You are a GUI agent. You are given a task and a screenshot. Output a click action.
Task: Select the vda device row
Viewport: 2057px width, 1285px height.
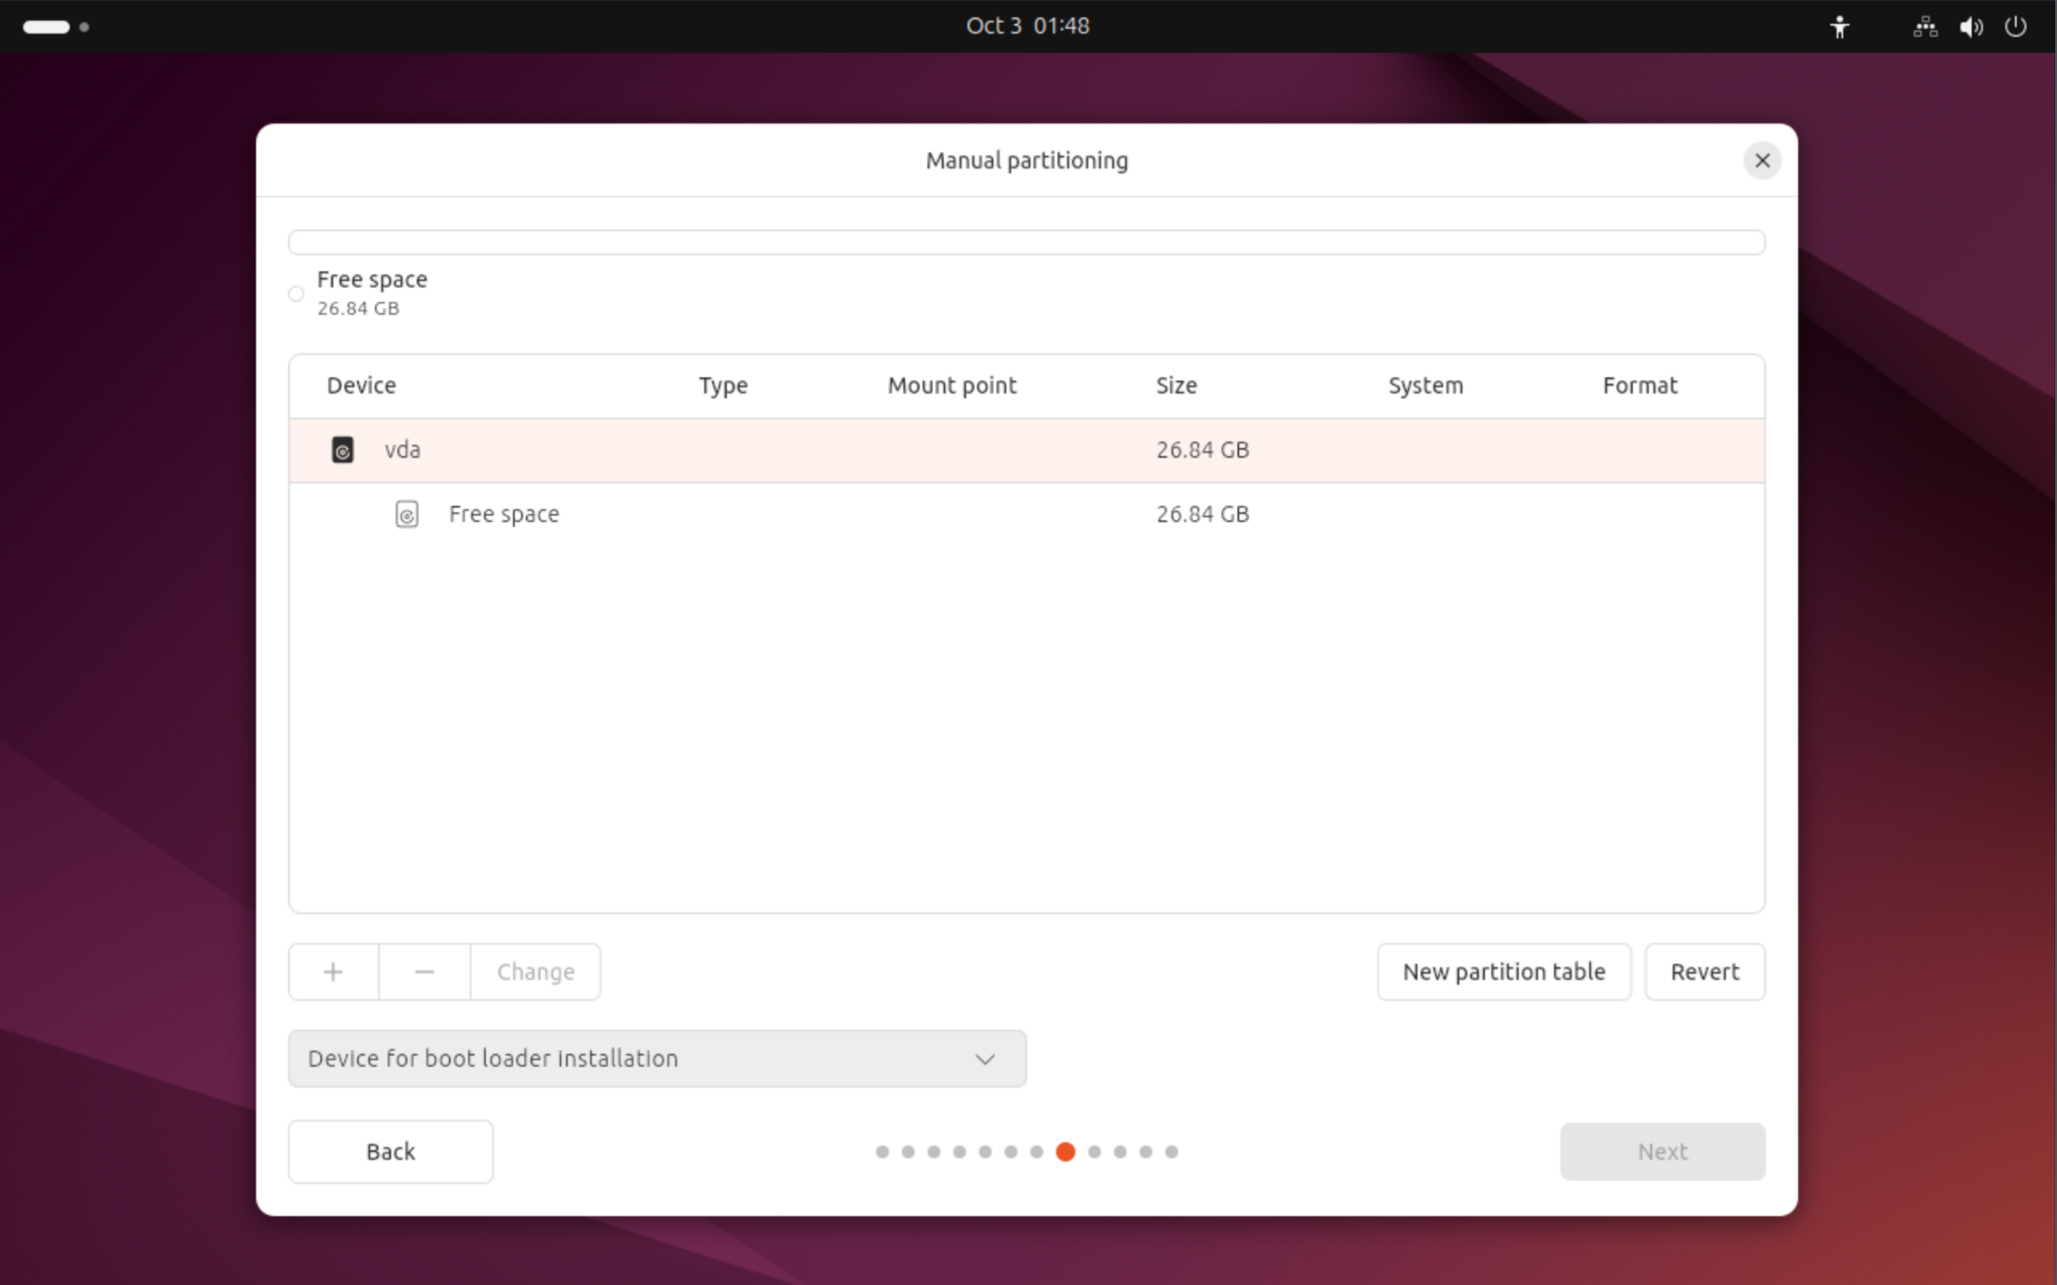tap(1026, 450)
